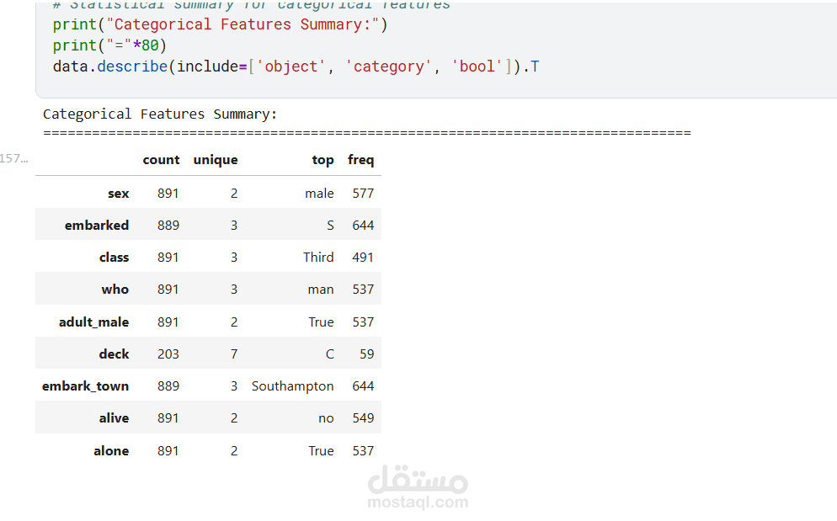
Task: Click the Categorical Features Summary output text
Action: 160,114
